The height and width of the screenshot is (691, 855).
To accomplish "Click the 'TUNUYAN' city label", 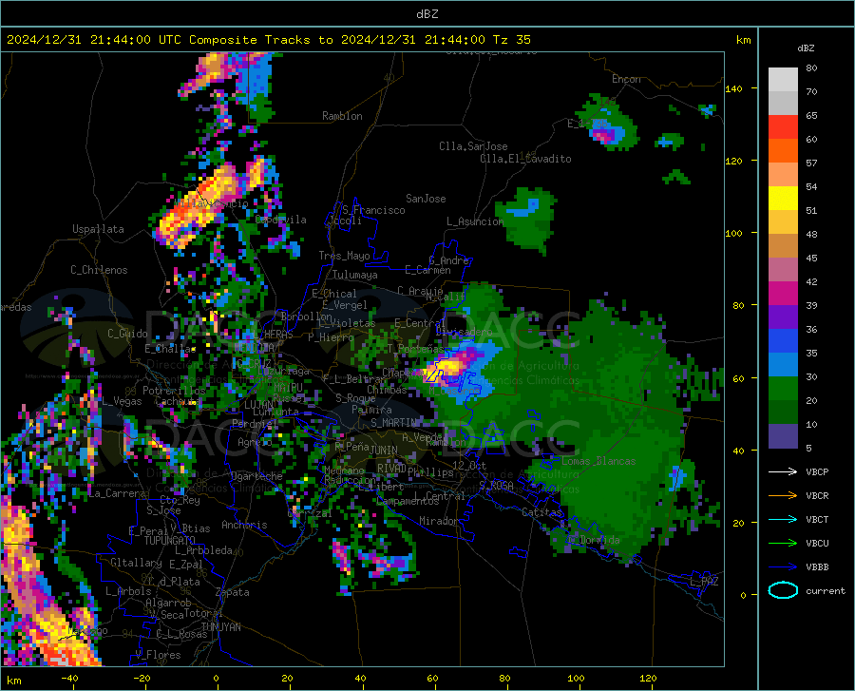I will (x=220, y=626).
